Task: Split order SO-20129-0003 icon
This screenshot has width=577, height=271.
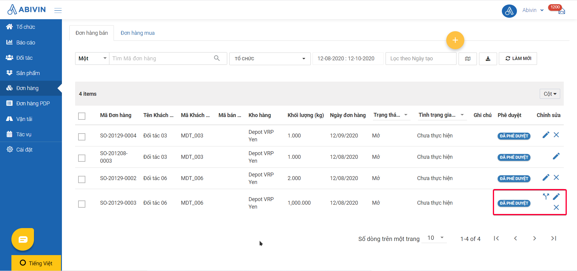Action: (546, 197)
